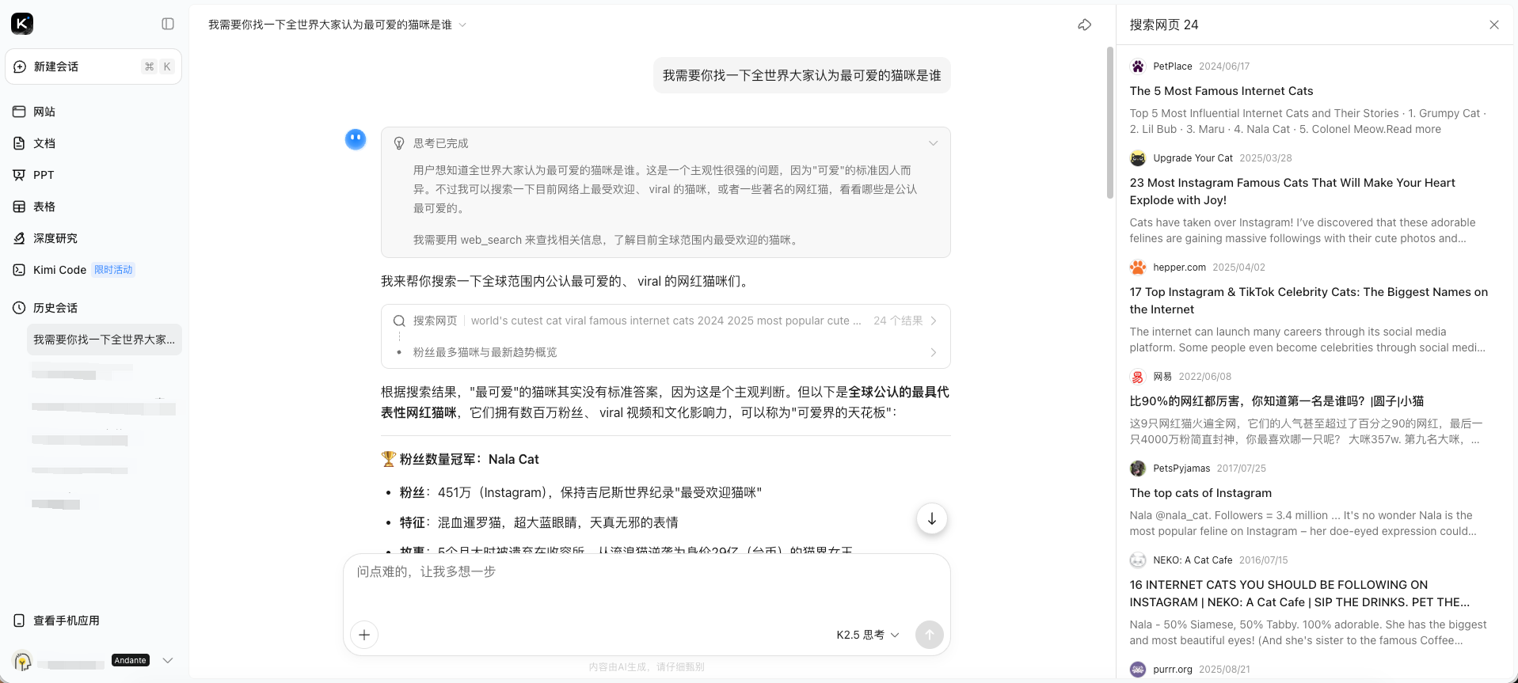Image resolution: width=1518 pixels, height=683 pixels.
Task: Open the K2.5 思考 model selector
Action: 868,635
